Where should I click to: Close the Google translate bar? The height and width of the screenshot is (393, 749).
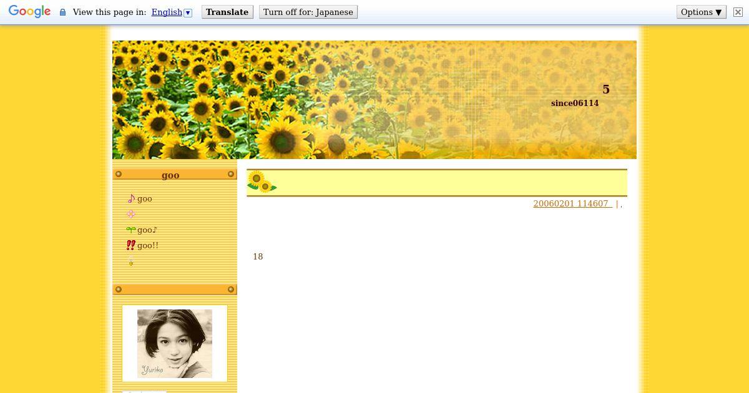coord(738,12)
